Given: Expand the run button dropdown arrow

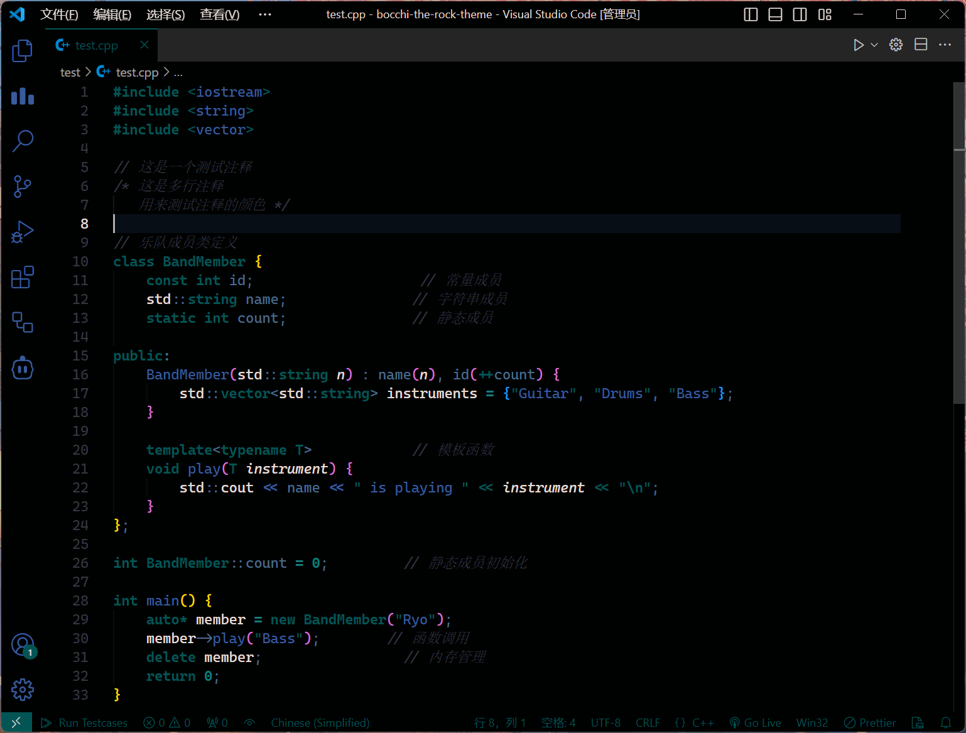Looking at the screenshot, I should [x=874, y=45].
